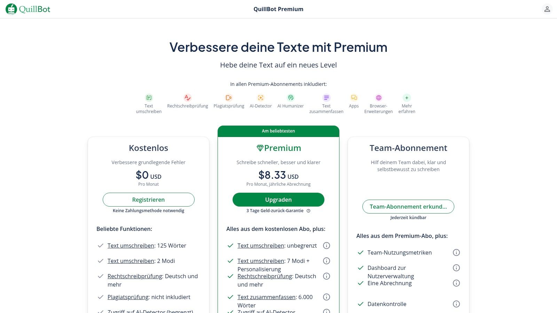Show info for Text umschreiben unbegrenzt
This screenshot has width=557, height=313.
[x=327, y=246]
